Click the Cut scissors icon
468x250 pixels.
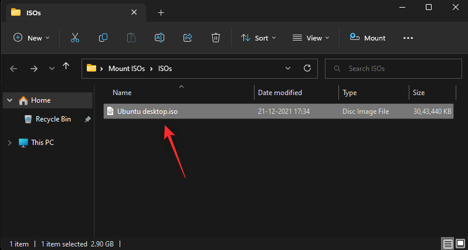[74, 38]
